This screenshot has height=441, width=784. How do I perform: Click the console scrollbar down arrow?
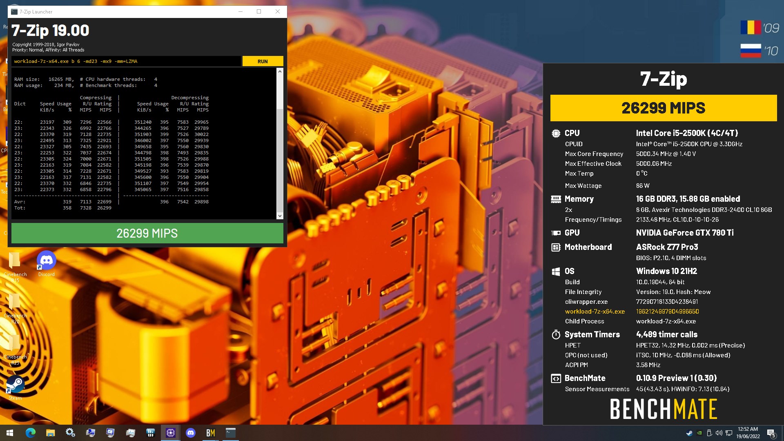280,216
